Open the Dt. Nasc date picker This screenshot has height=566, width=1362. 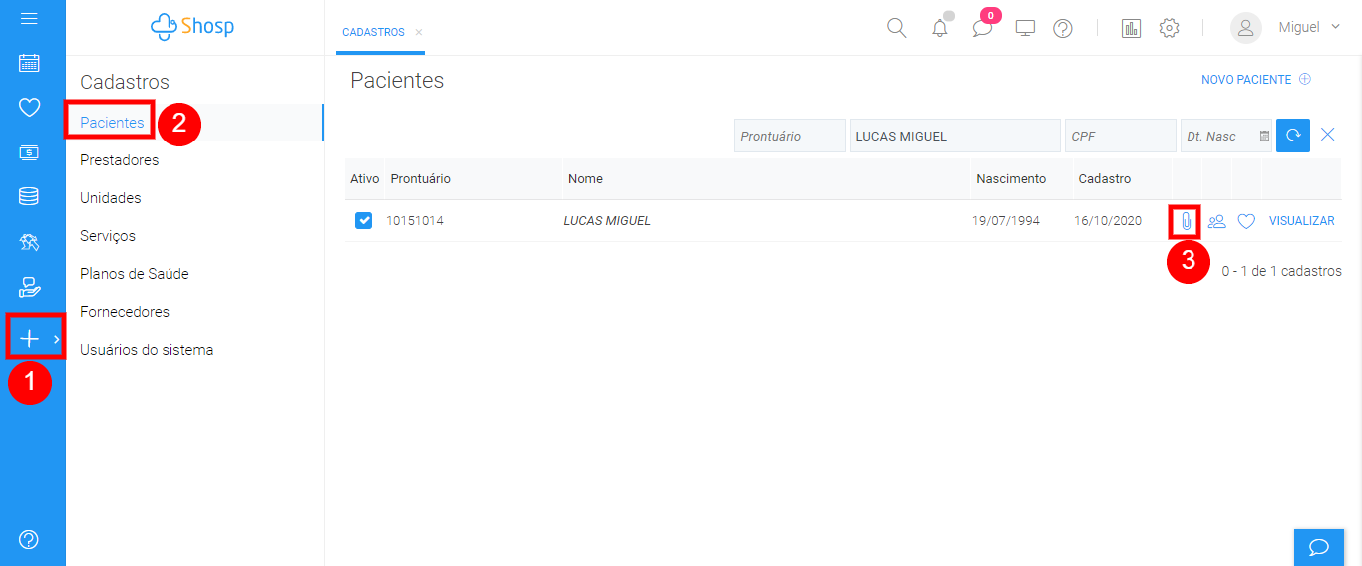point(1264,137)
